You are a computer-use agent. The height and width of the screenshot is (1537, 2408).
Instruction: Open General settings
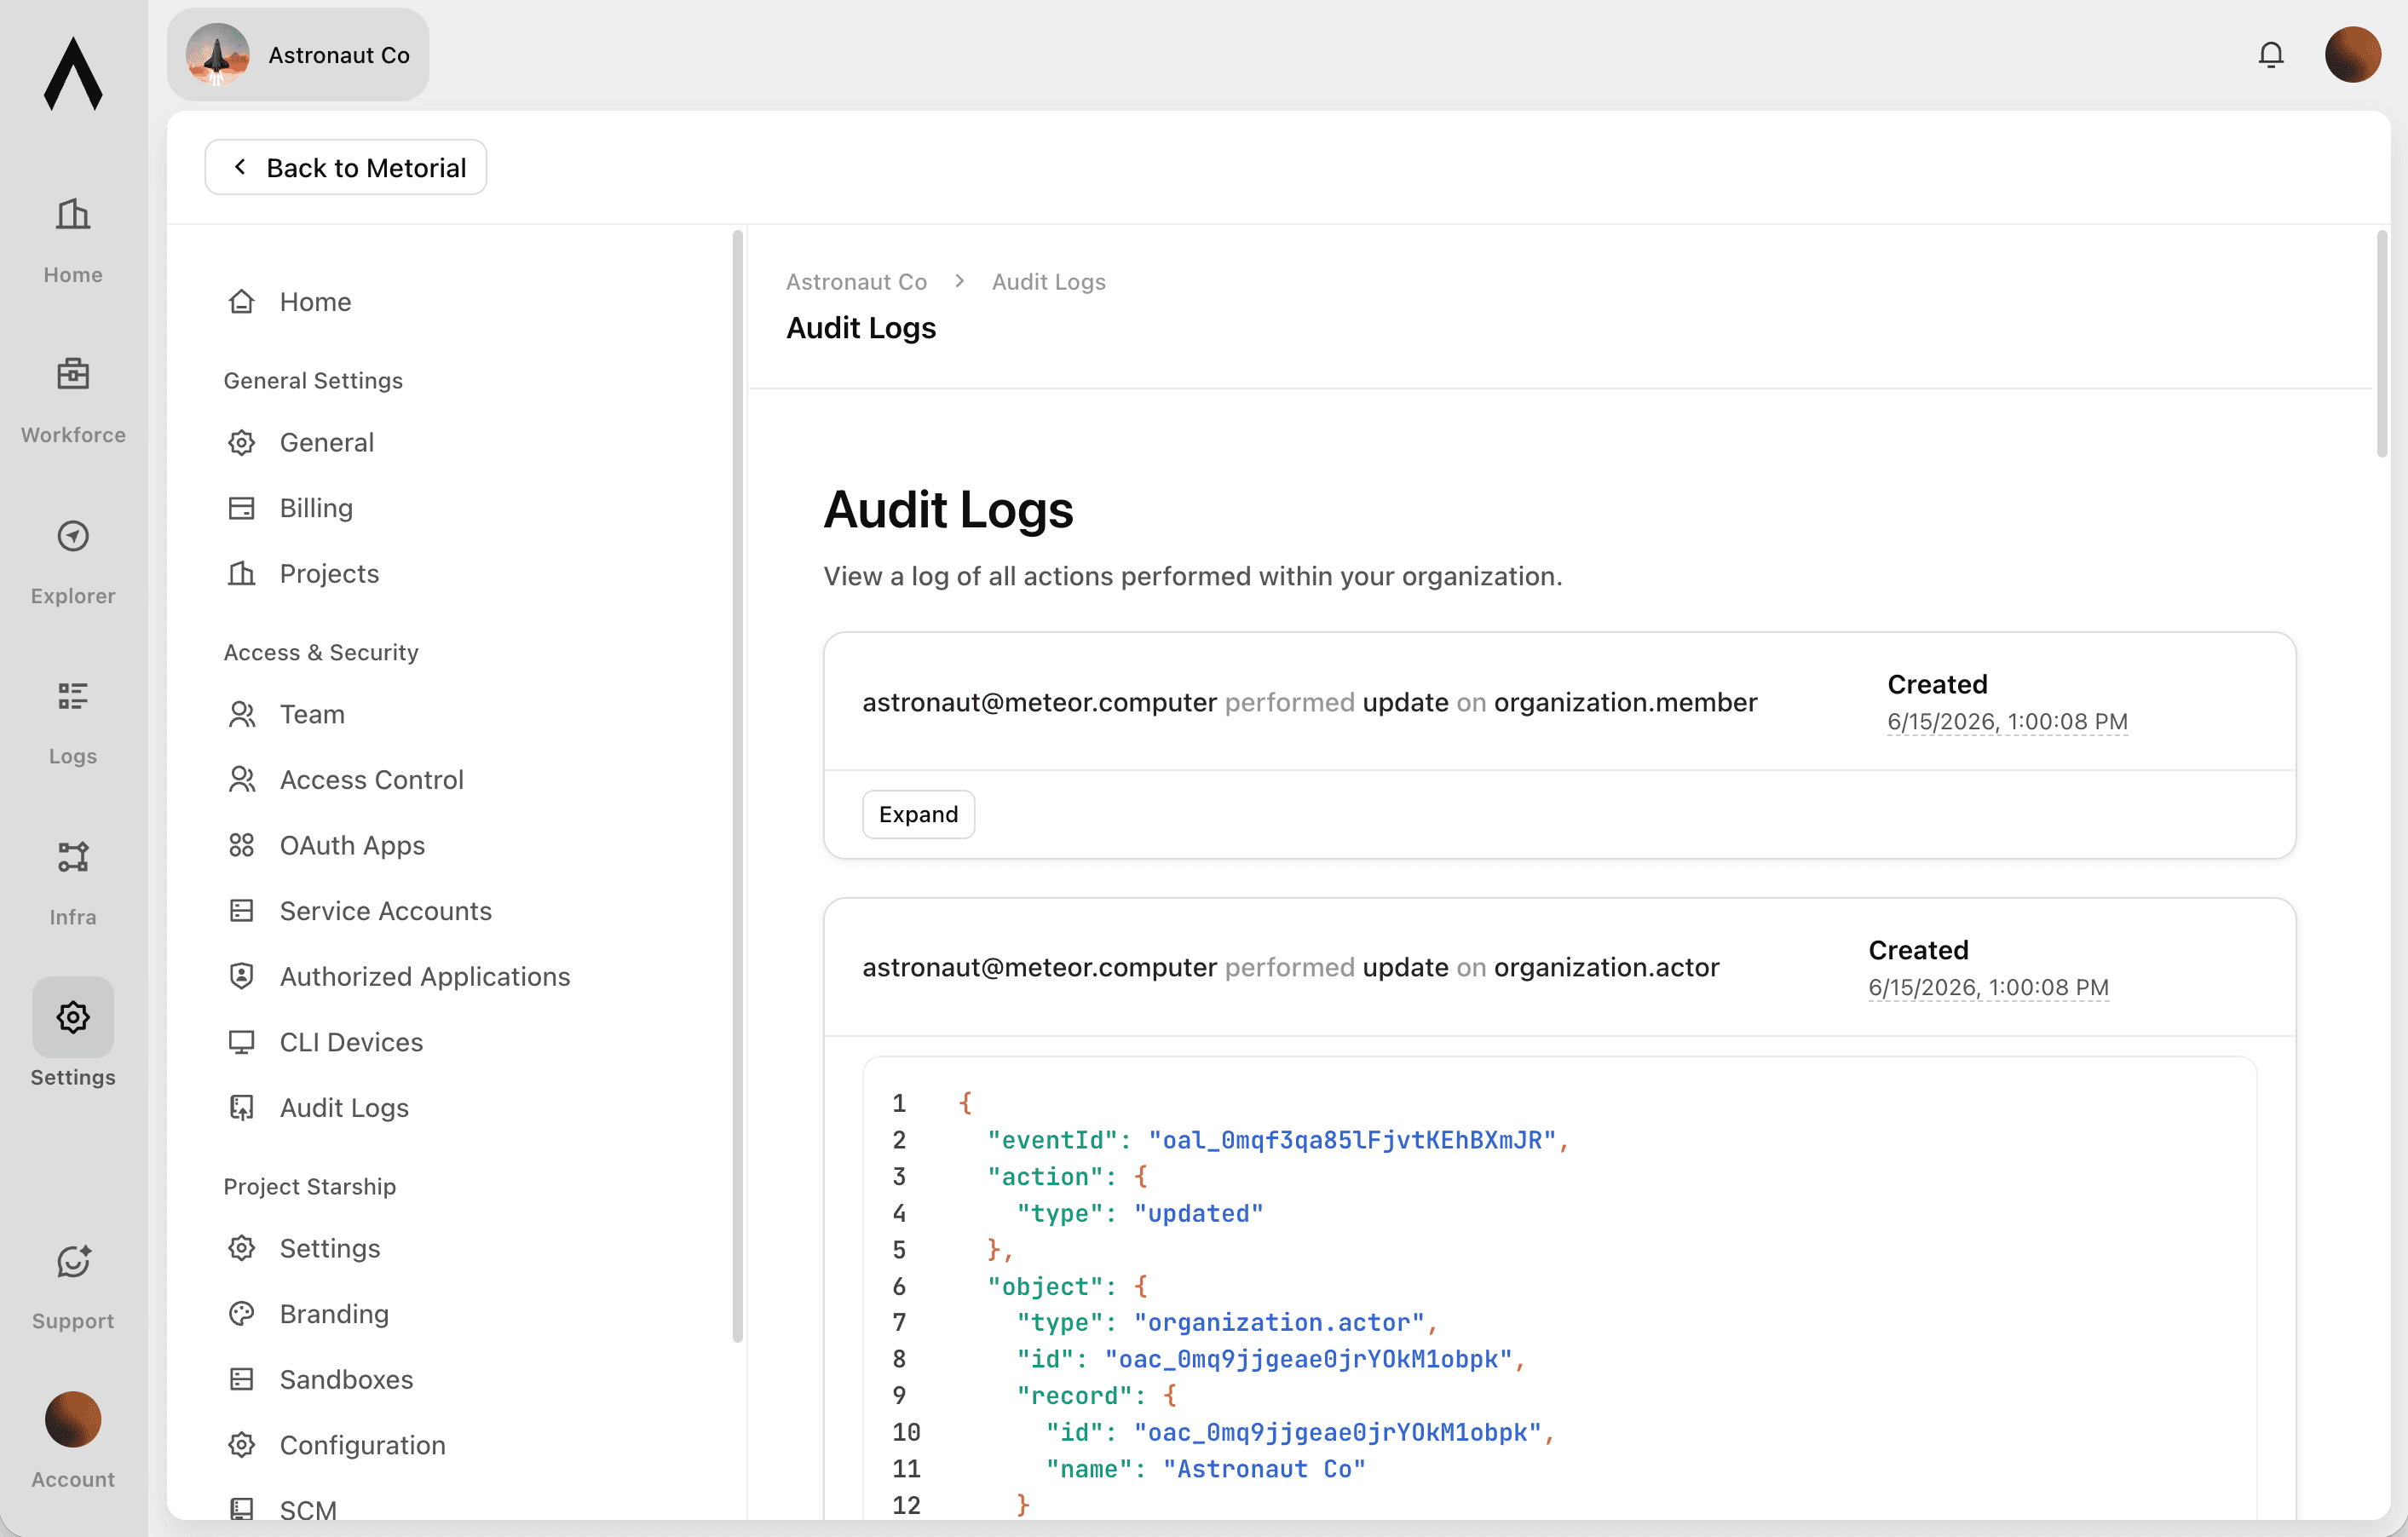click(x=327, y=442)
